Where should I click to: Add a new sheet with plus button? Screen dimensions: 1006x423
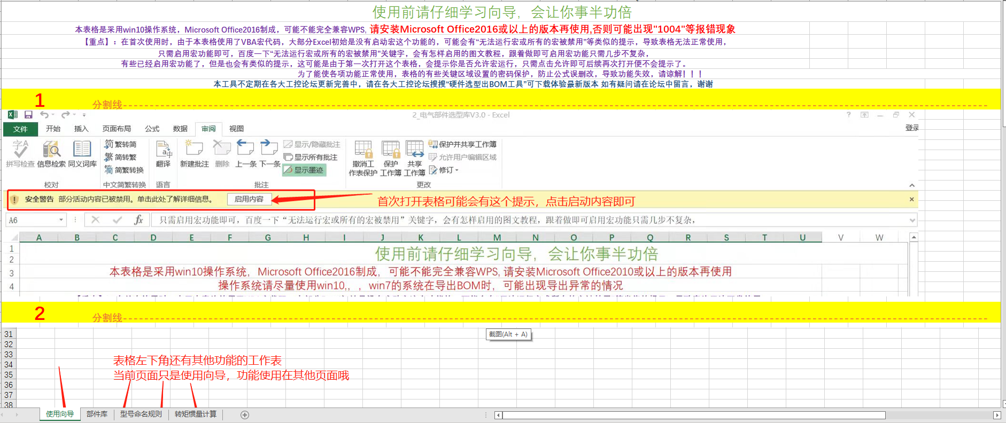[x=245, y=415]
